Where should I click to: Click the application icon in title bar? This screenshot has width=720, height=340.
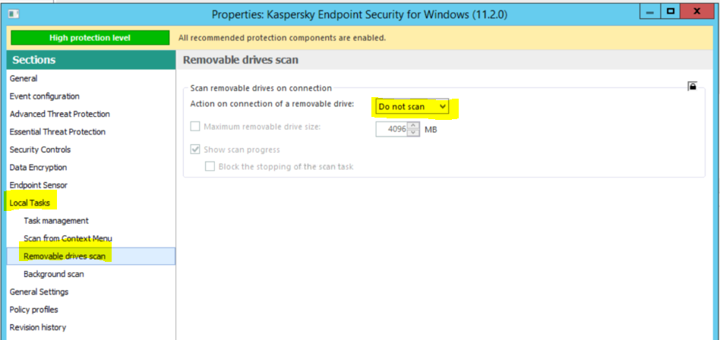(x=16, y=14)
